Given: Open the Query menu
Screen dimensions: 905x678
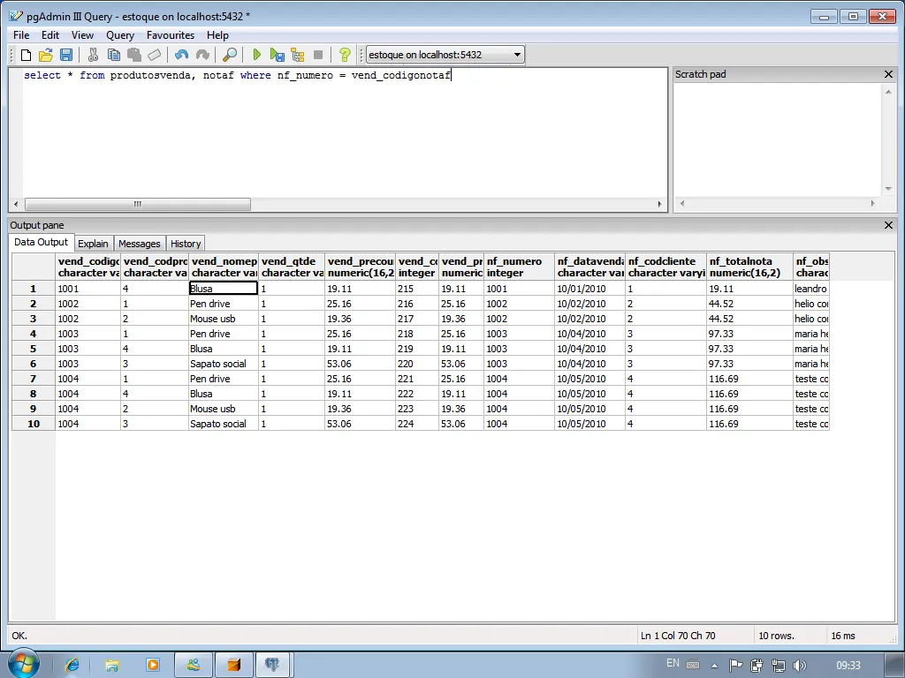Looking at the screenshot, I should tap(120, 35).
